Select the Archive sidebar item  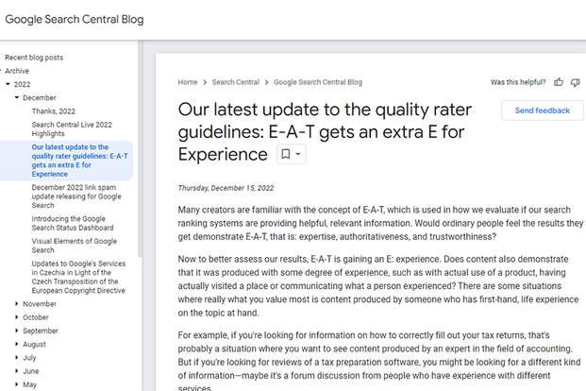pos(17,71)
